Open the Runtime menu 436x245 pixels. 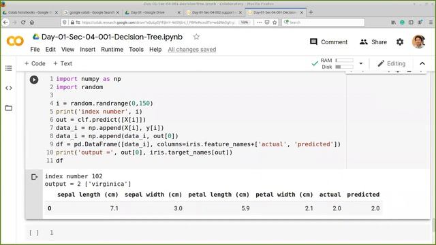tap(112, 50)
